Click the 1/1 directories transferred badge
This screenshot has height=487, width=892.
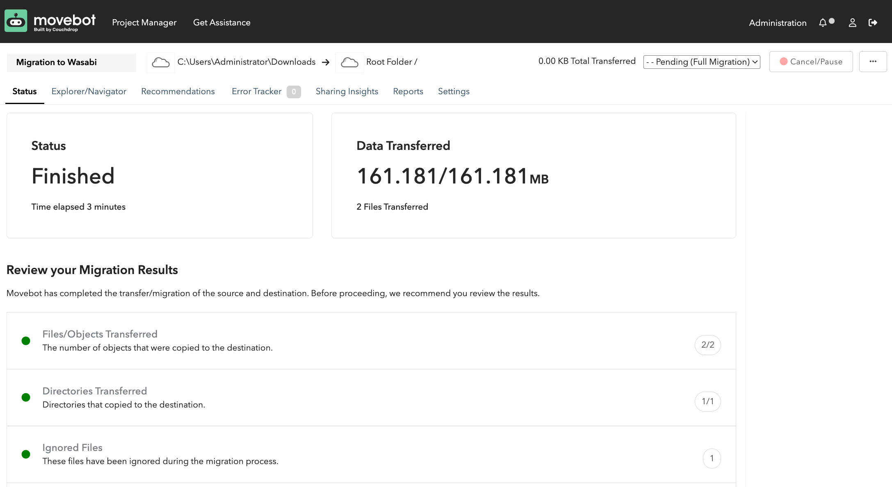[708, 401]
